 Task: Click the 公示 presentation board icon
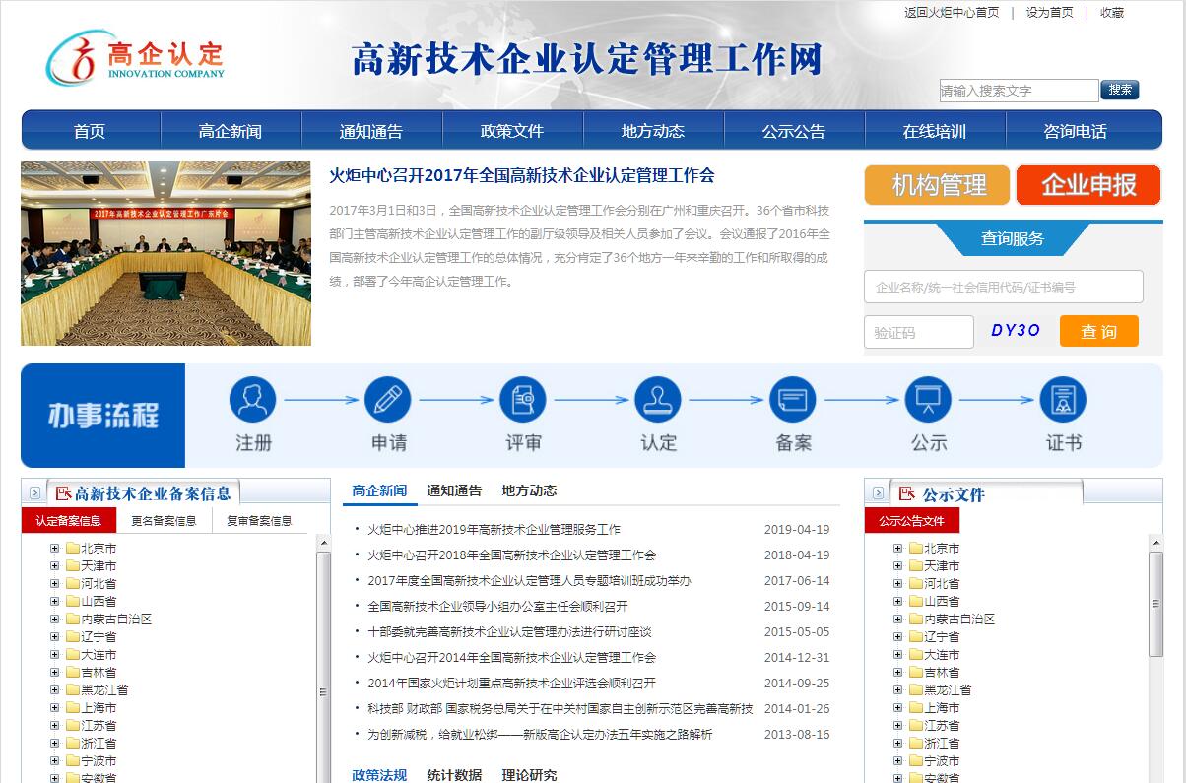click(928, 400)
